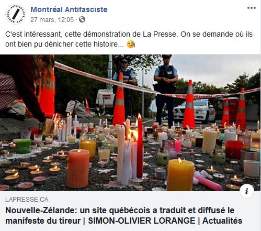The image size is (261, 231).
Task: Click the post text mentioning 'La Presse'
Action: pyautogui.click(x=129, y=34)
